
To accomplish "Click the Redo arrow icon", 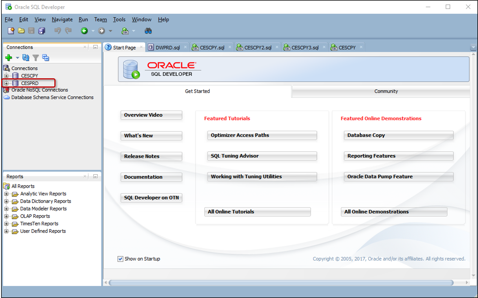I will pos(68,31).
